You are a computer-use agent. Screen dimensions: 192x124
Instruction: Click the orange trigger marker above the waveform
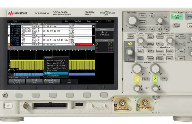point(53,50)
